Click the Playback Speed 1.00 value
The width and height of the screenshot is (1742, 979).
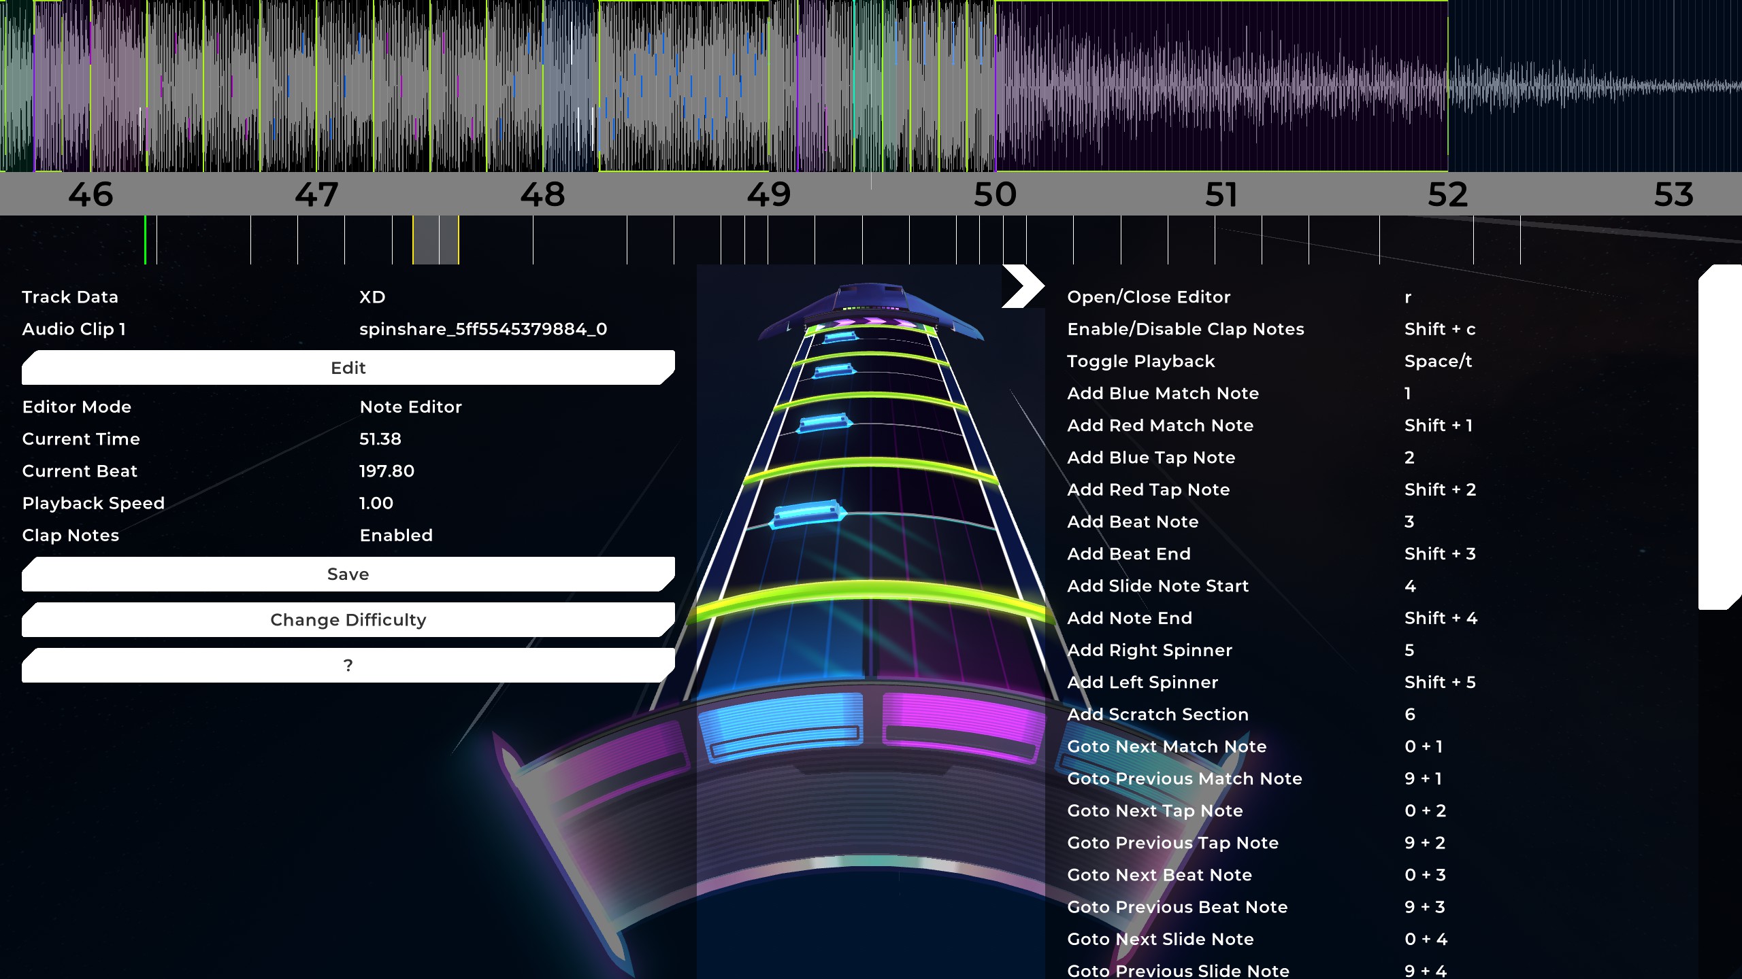pos(376,504)
